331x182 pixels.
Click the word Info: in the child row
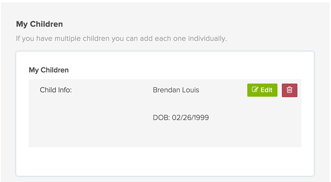pyautogui.click(x=64, y=90)
